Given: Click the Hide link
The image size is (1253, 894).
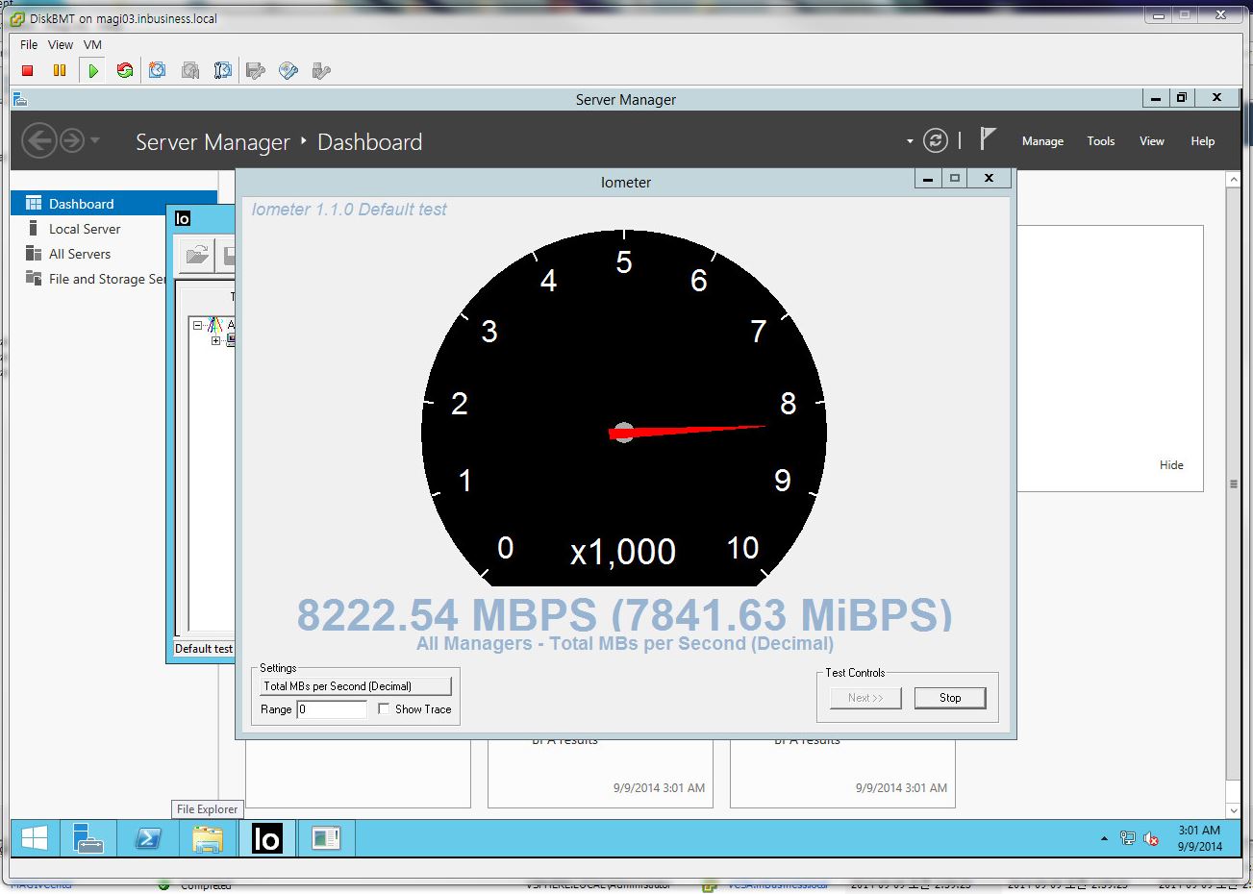Looking at the screenshot, I should (x=1171, y=465).
